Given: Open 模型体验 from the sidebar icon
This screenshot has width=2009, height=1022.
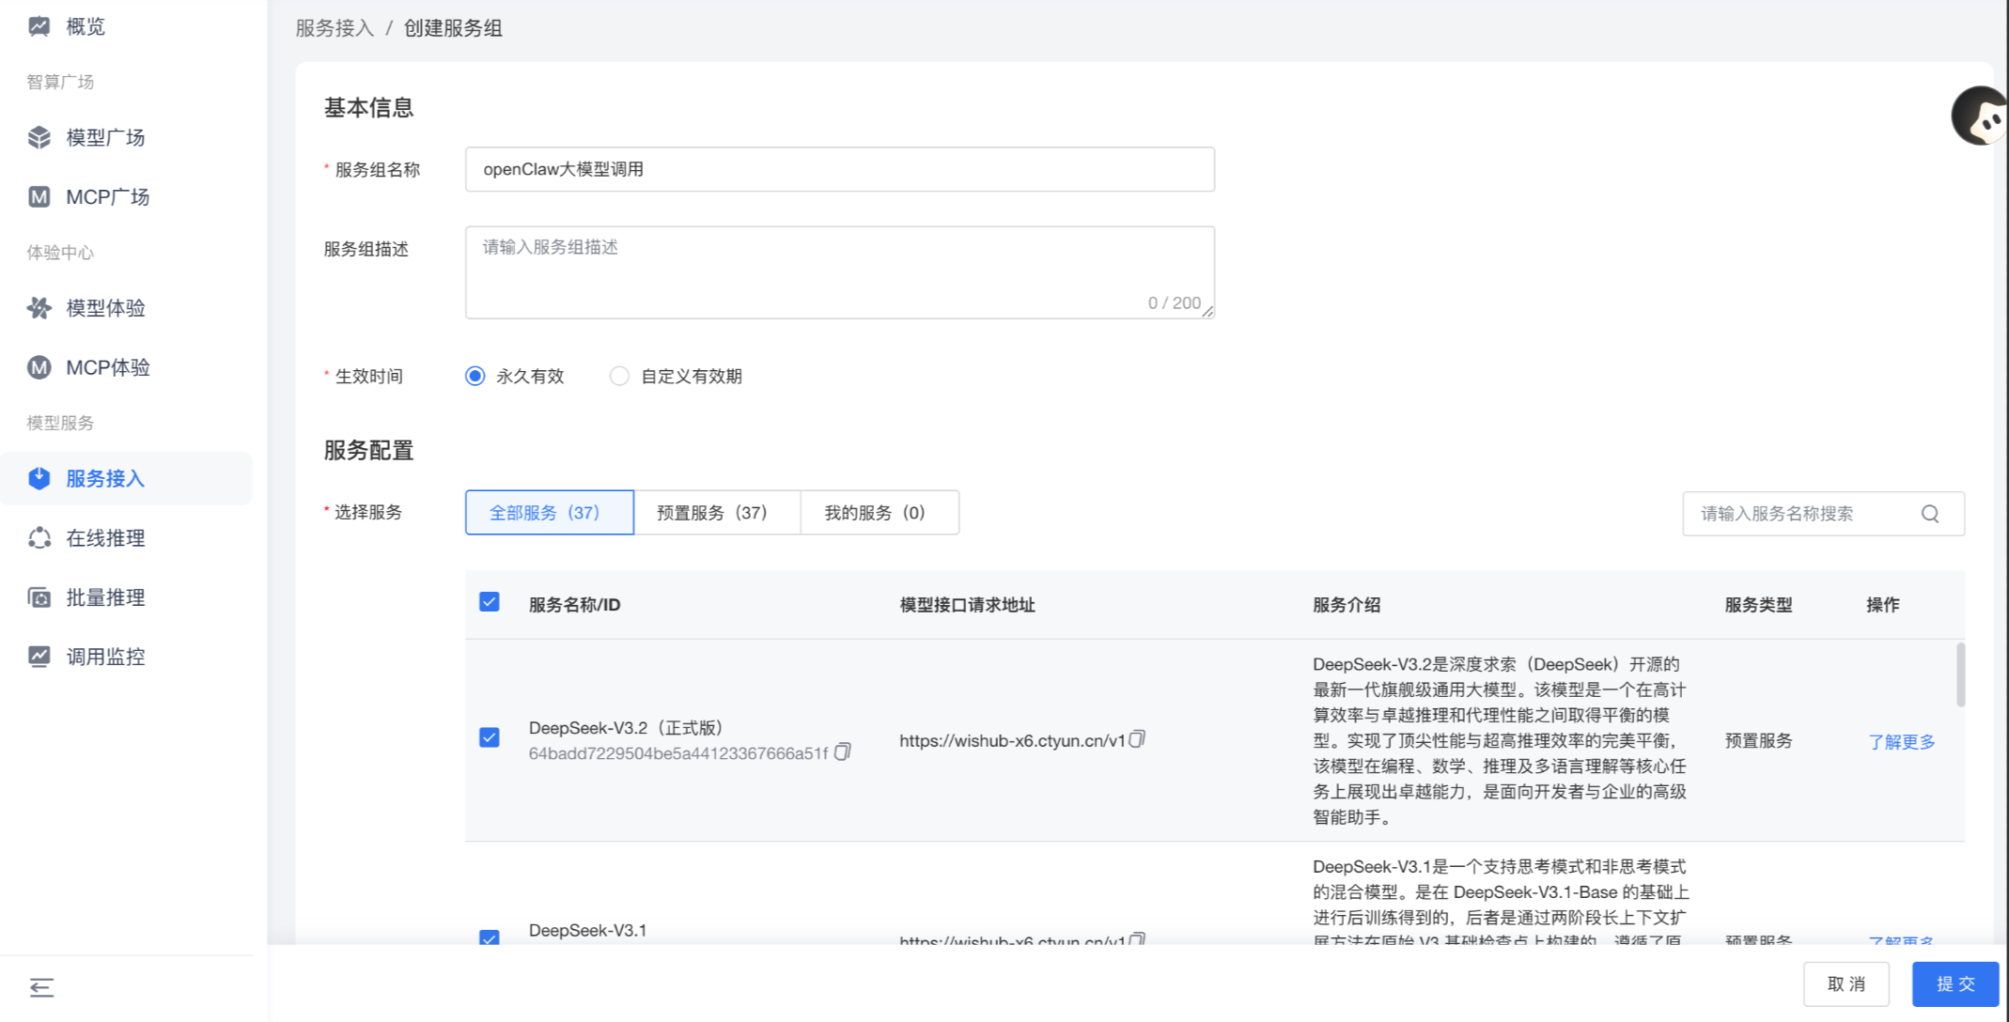Looking at the screenshot, I should click(x=39, y=308).
